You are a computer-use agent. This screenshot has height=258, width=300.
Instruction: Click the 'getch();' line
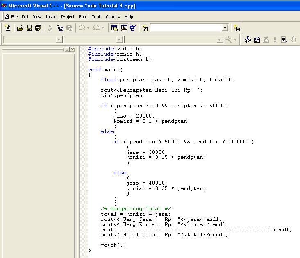(113, 245)
